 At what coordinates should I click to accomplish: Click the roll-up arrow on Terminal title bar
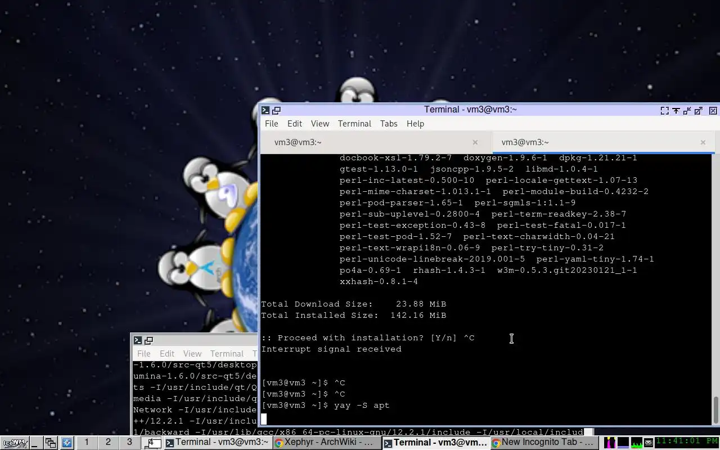676,111
